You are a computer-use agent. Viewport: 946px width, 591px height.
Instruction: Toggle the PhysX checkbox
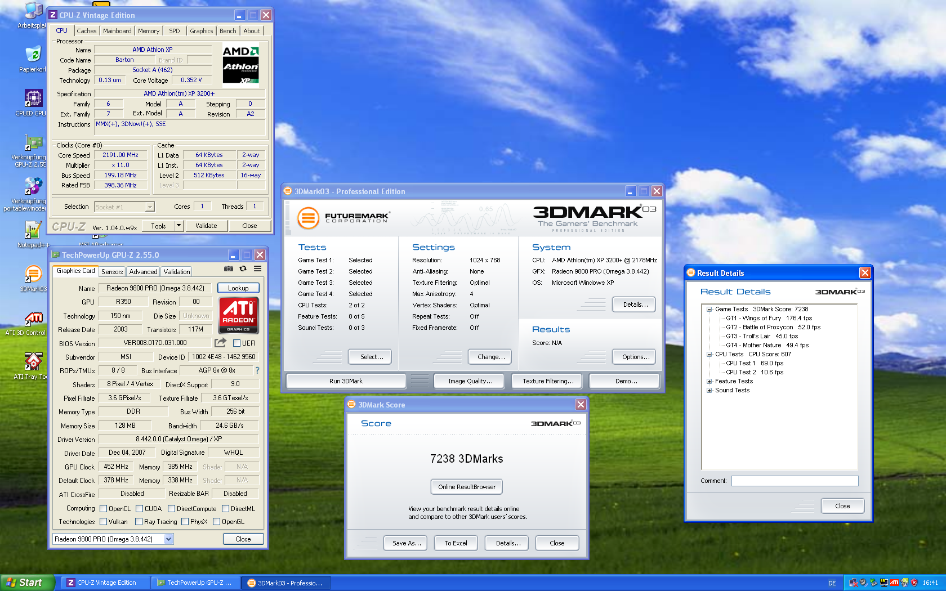pos(185,522)
